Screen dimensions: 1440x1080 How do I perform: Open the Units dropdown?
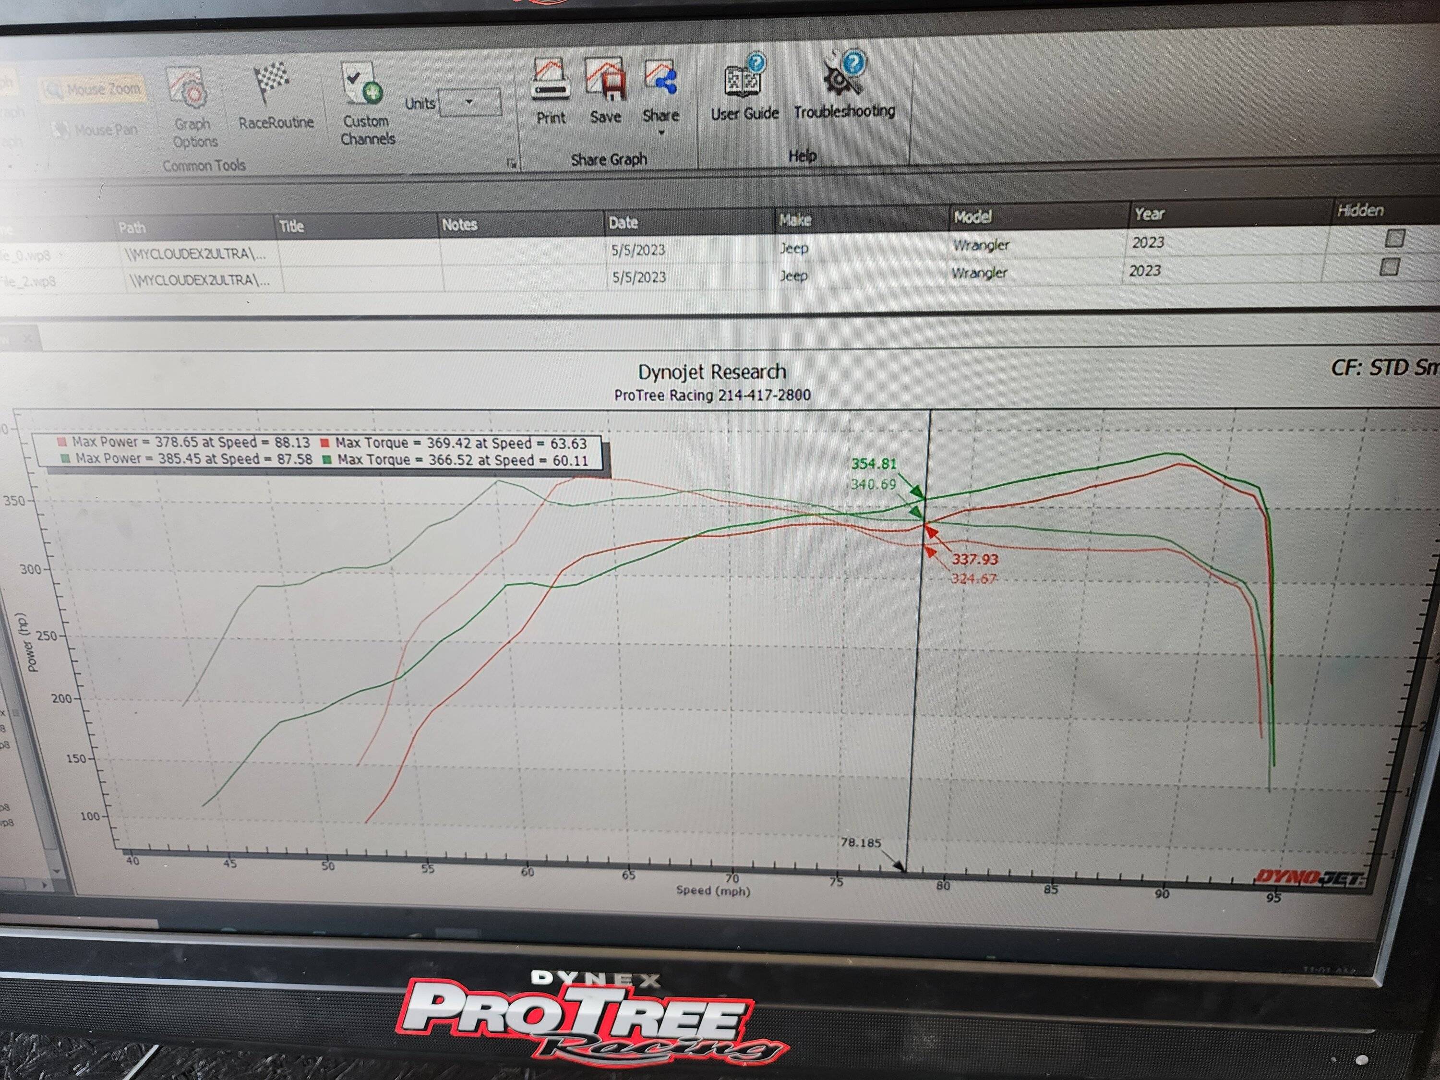[470, 102]
